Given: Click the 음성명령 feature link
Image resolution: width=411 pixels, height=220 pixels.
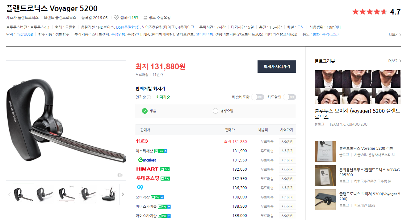Looking at the screenshot, I should pyautogui.click(x=119, y=35).
